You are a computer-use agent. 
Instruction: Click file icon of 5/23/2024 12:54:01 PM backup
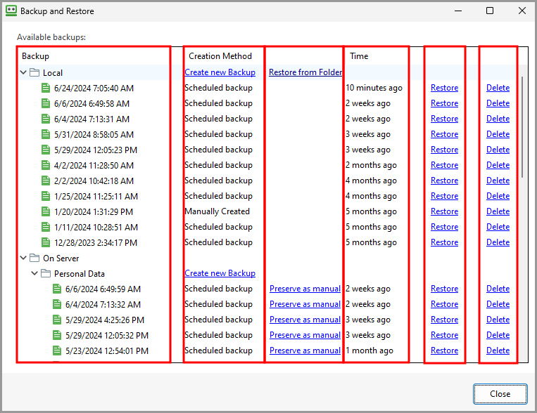57,350
